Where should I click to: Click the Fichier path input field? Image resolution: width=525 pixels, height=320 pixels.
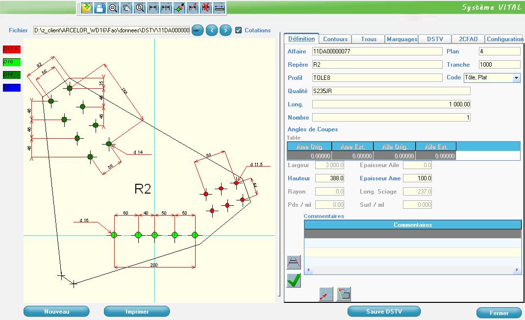coord(111,30)
